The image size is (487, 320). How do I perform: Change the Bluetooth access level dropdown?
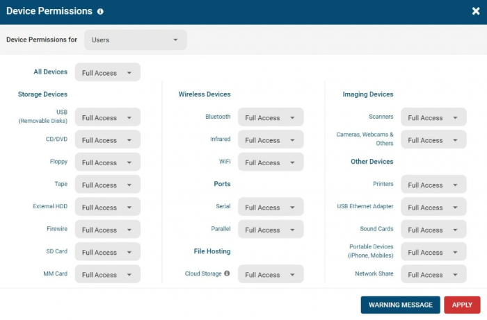pos(271,117)
